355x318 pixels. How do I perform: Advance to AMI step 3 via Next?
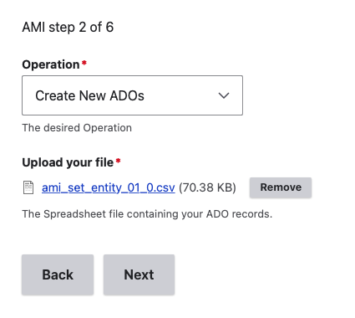139,274
